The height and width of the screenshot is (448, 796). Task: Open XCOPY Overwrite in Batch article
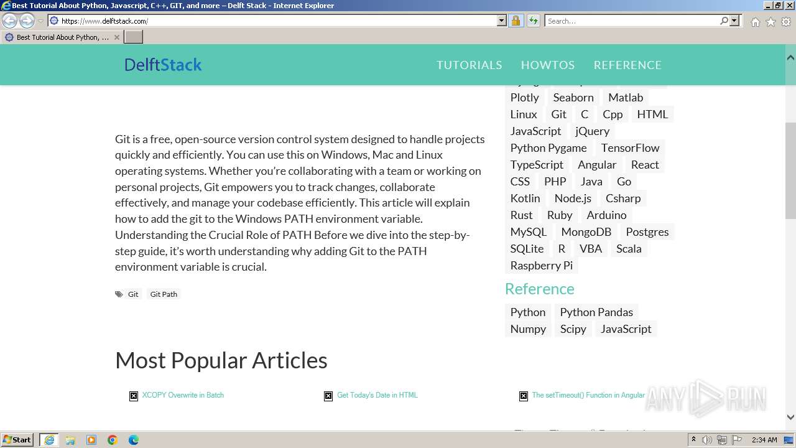point(183,395)
